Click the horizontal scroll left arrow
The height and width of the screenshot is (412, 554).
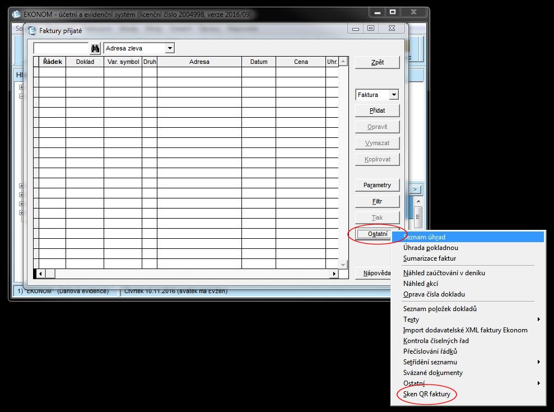pyautogui.click(x=41, y=274)
